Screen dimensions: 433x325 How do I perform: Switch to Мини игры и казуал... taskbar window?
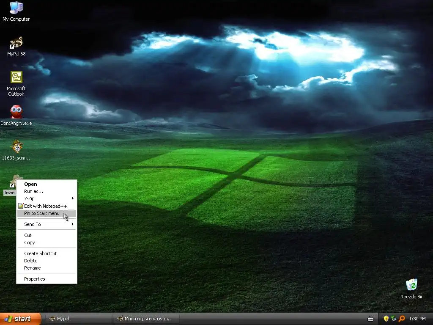146,319
